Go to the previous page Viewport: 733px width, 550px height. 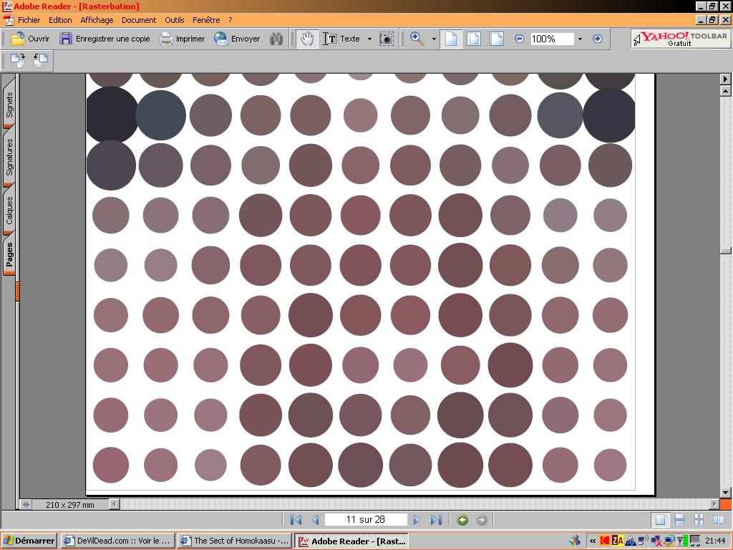tap(316, 520)
